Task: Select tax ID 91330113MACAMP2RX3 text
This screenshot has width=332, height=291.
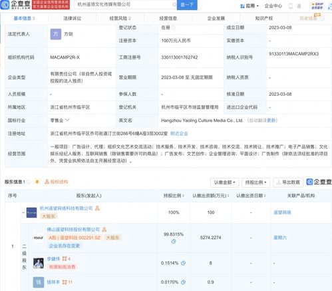Action: pos(293,54)
